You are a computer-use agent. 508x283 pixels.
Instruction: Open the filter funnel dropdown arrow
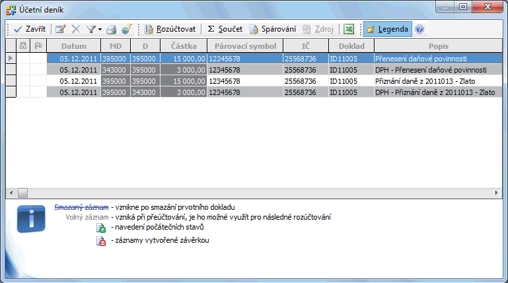coord(100,30)
